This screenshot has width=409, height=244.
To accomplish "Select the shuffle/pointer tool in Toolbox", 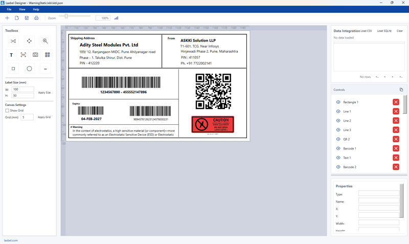I will [13, 41].
